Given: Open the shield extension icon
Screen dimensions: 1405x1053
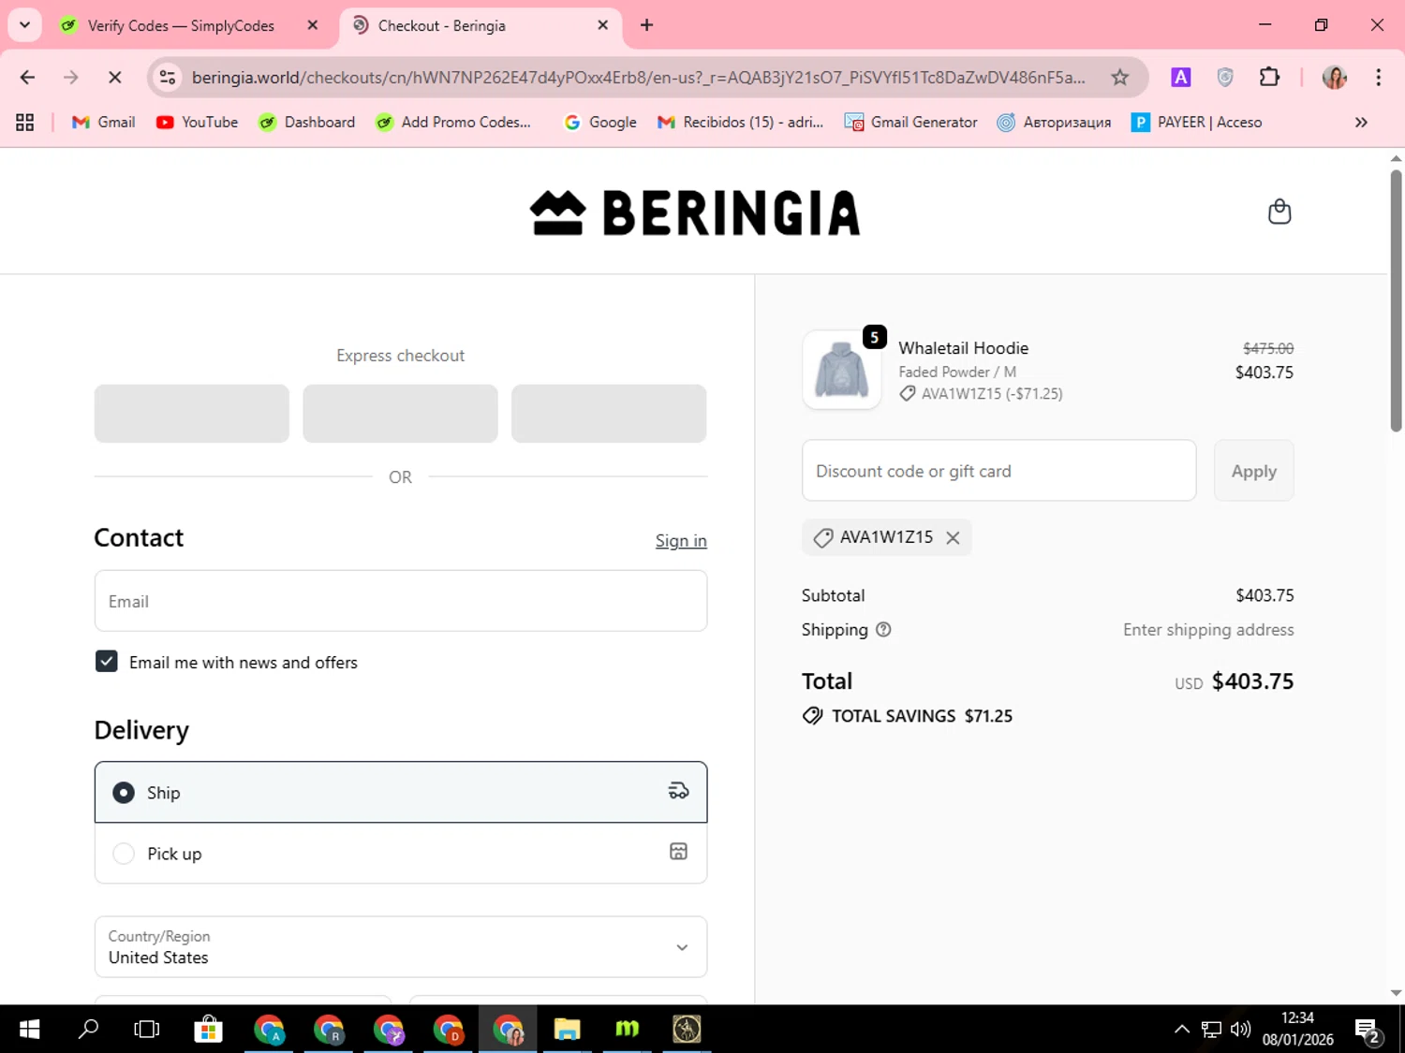Looking at the screenshot, I should click(1224, 77).
